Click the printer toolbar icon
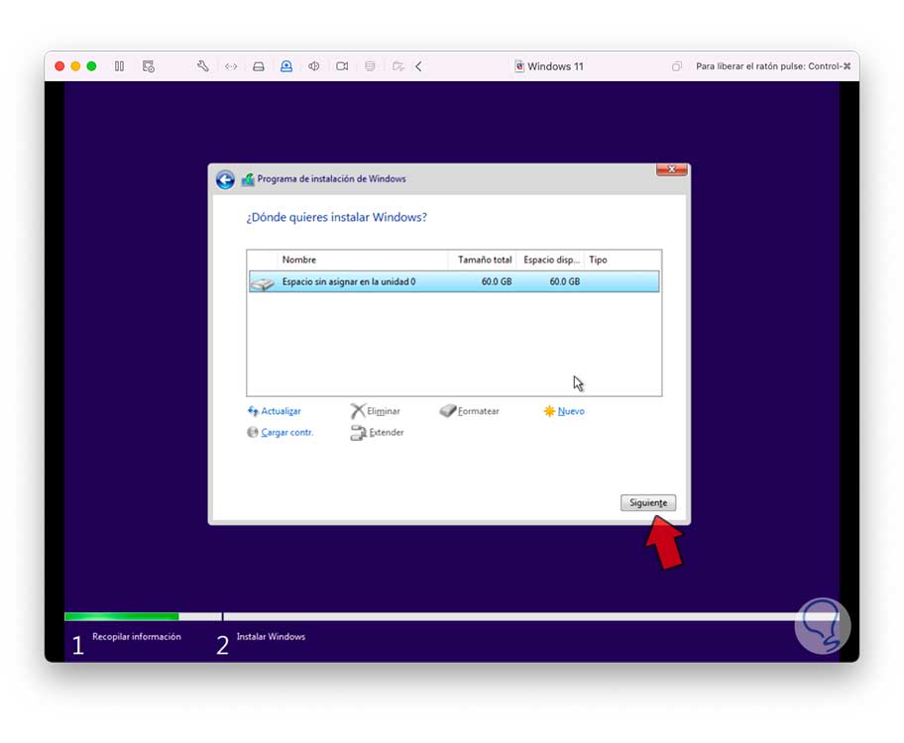 click(370, 66)
